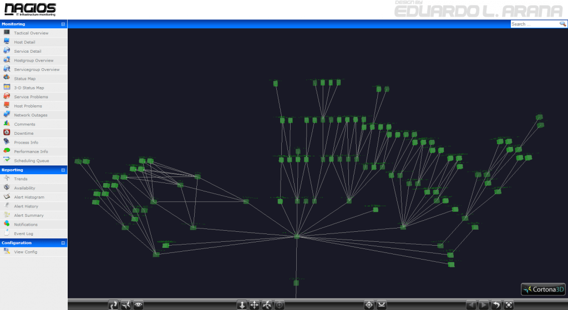Collapse the Configuration section
The width and height of the screenshot is (568, 310).
[x=63, y=243]
